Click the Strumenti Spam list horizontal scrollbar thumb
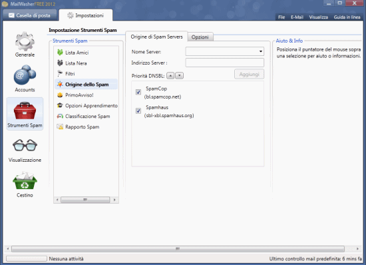This screenshot has width=366, height=265. pos(85,200)
